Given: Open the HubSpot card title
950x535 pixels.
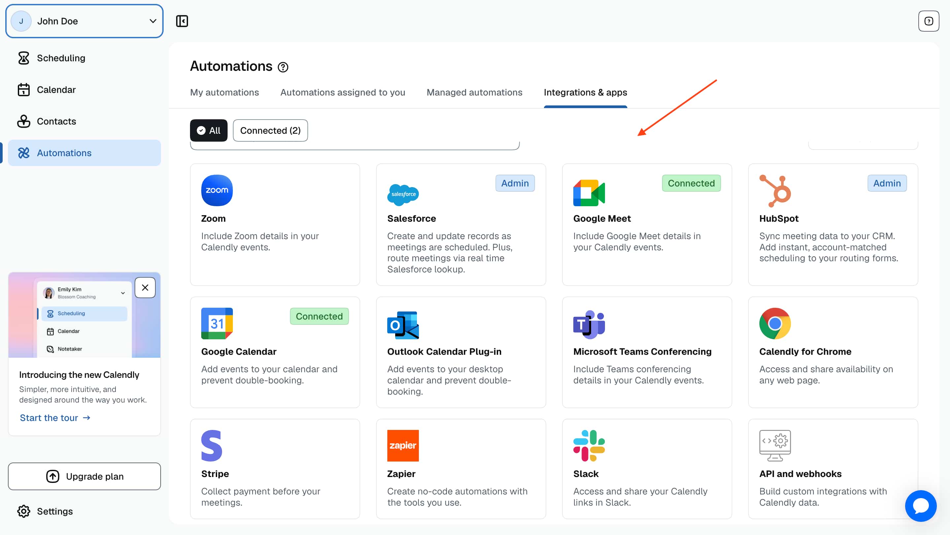Looking at the screenshot, I should pyautogui.click(x=778, y=218).
